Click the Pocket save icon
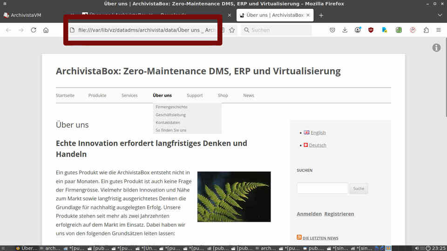 point(332,30)
